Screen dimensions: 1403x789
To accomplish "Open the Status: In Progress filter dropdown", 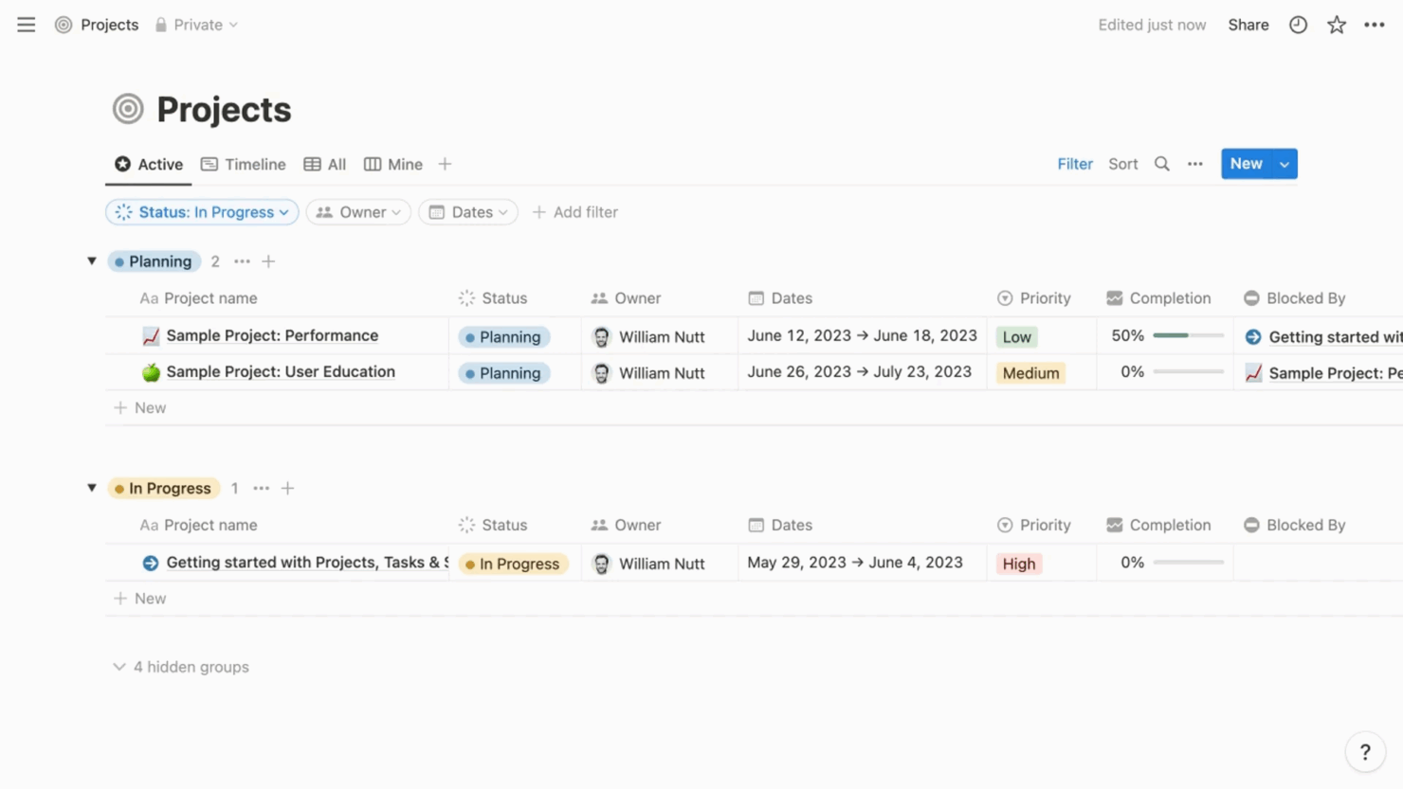I will pos(201,211).
